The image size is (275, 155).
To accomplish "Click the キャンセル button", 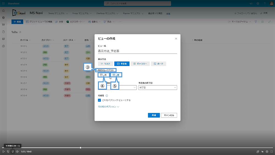I will coord(169,115).
